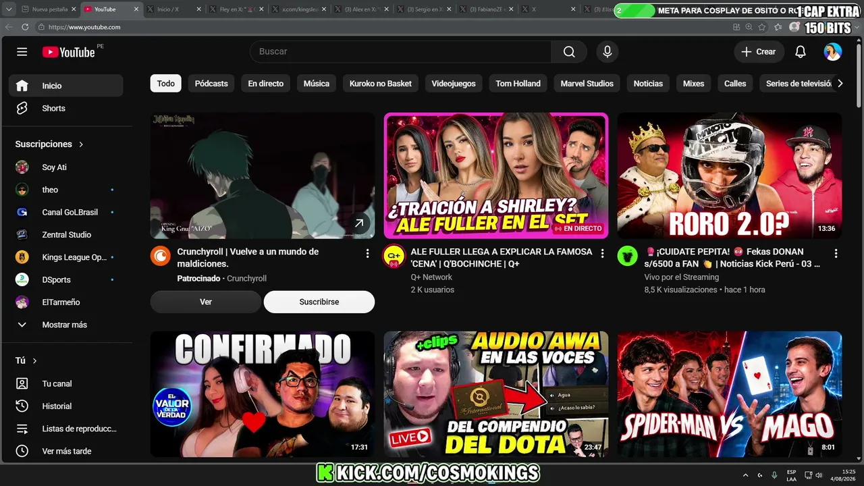
Task: Open the theo subscription channel
Action: (66, 190)
